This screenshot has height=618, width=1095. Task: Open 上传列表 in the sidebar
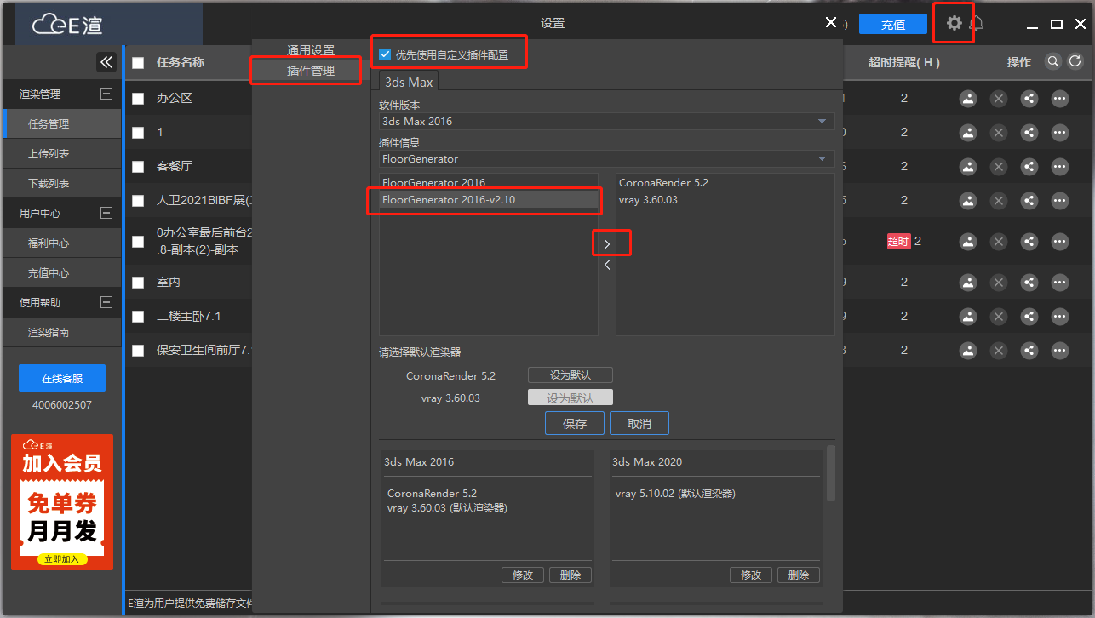pyautogui.click(x=49, y=154)
